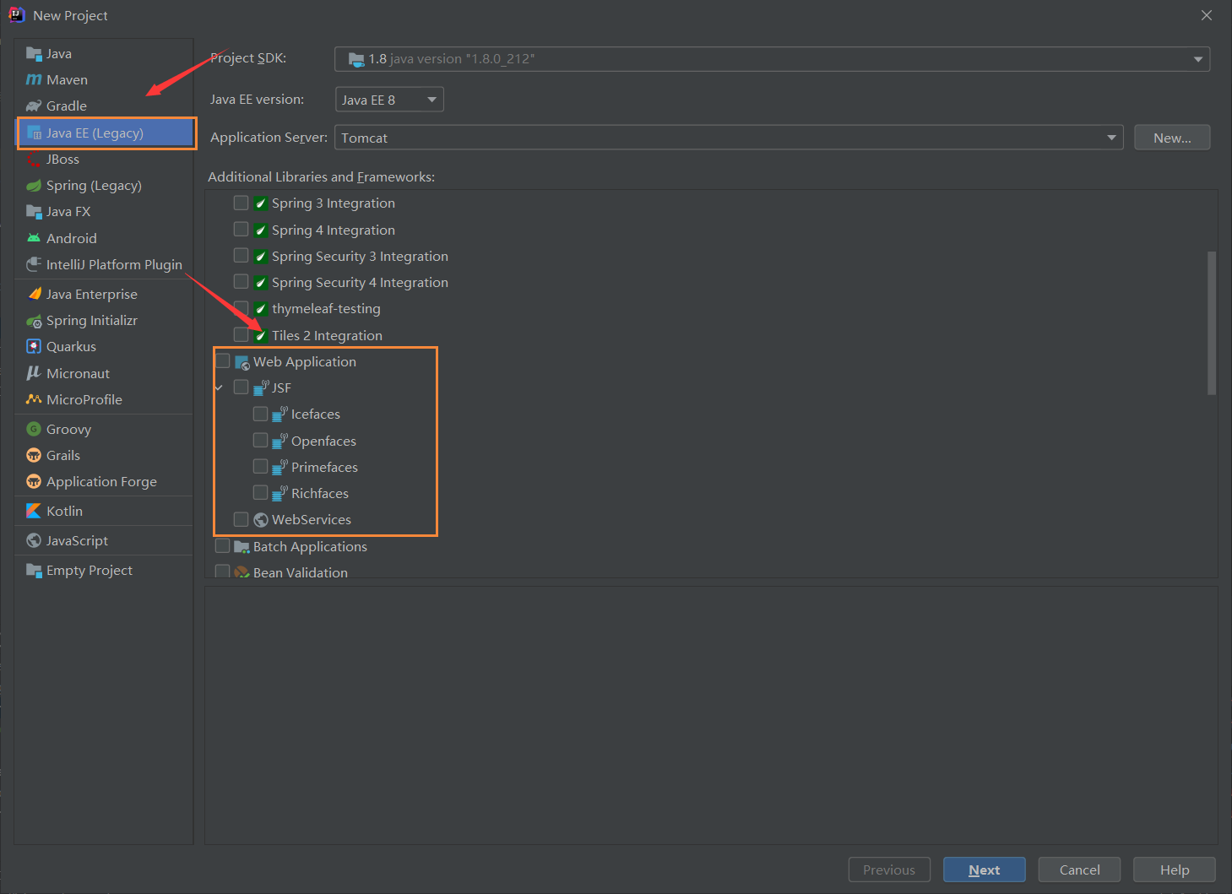This screenshot has height=894, width=1232.
Task: Click the IntelliJ IDEA logo in title bar
Action: tap(17, 15)
